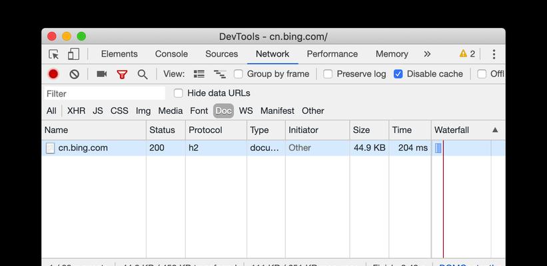Image resolution: width=547 pixels, height=266 pixels.
Task: Expand more tabs with the double chevron
Action: (x=427, y=54)
